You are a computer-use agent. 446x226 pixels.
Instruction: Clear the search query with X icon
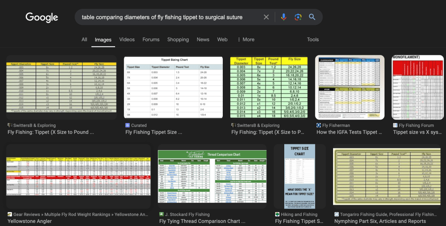266,17
